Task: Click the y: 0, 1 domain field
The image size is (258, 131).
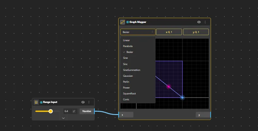Action: click(x=196, y=32)
